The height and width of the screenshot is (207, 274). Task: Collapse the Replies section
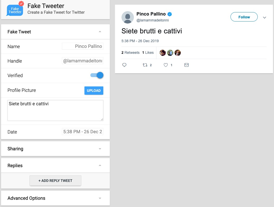pyautogui.click(x=100, y=165)
